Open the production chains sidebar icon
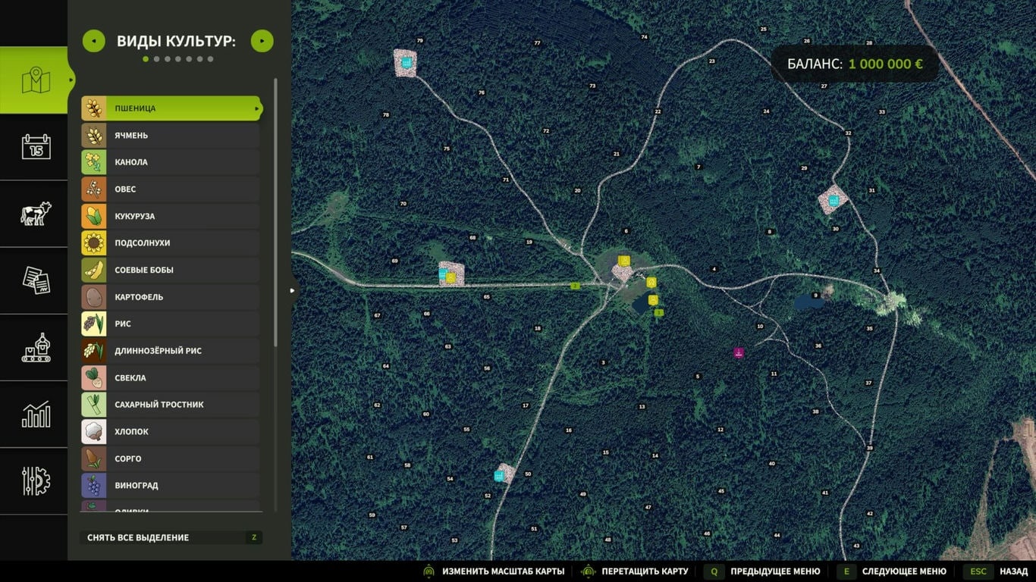 click(x=34, y=348)
